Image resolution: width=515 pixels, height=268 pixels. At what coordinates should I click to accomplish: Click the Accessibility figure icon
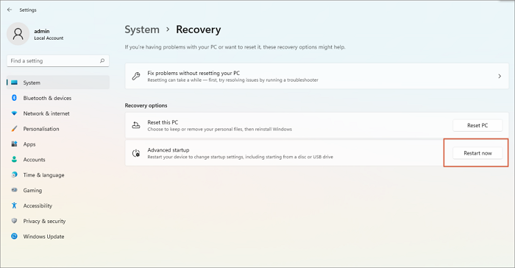(14, 205)
